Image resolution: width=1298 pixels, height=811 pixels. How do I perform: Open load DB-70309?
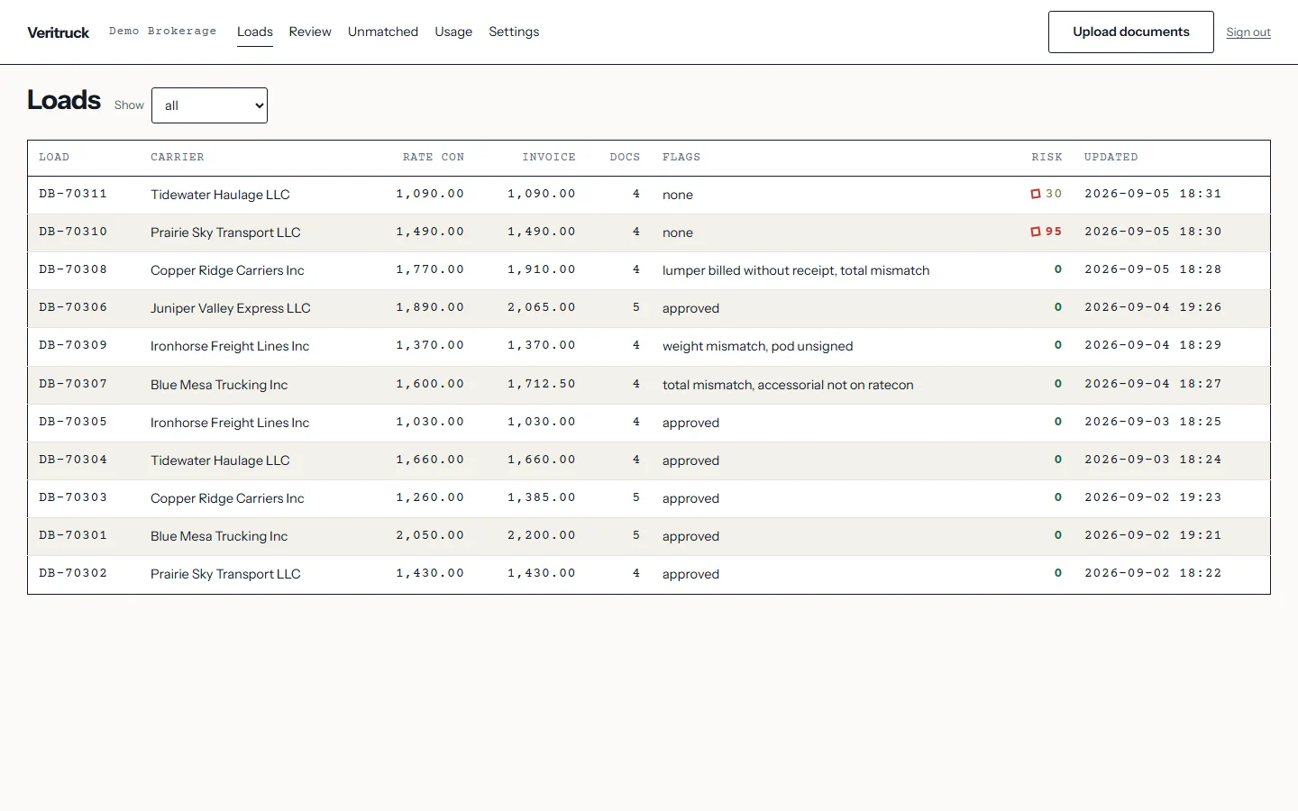73,345
